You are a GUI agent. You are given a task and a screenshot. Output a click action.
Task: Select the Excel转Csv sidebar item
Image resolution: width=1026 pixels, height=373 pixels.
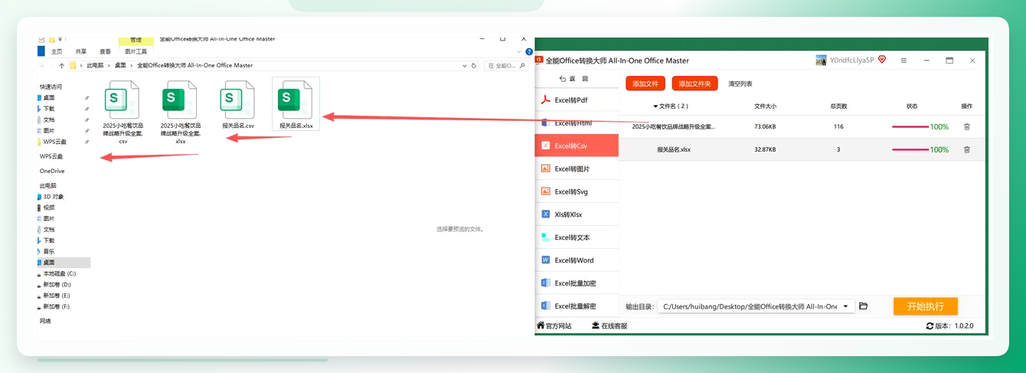pyautogui.click(x=576, y=146)
